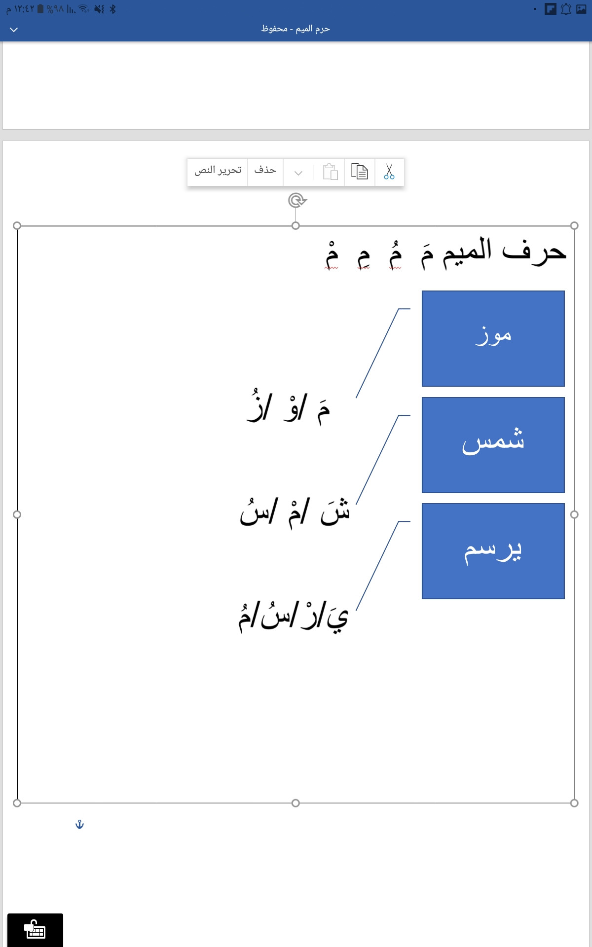Click the Cut scissors icon
This screenshot has height=947, width=592.
[x=389, y=172]
